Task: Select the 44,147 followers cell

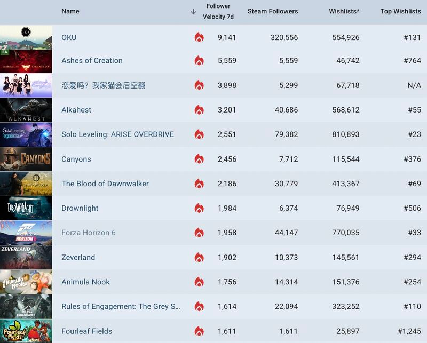Action: 287,233
